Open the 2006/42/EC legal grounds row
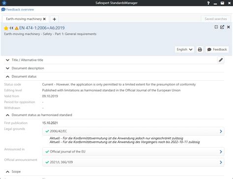The width and height of the screenshot is (233, 179). tap(133, 131)
